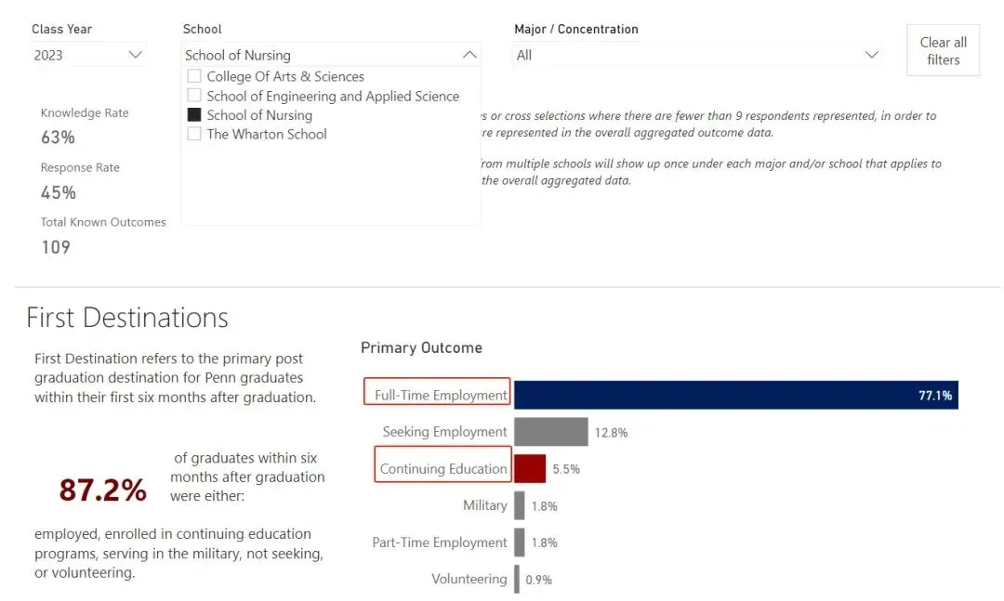Image resolution: width=1004 pixels, height=601 pixels.
Task: Select the Full-Time Employment navy bar
Action: [734, 395]
